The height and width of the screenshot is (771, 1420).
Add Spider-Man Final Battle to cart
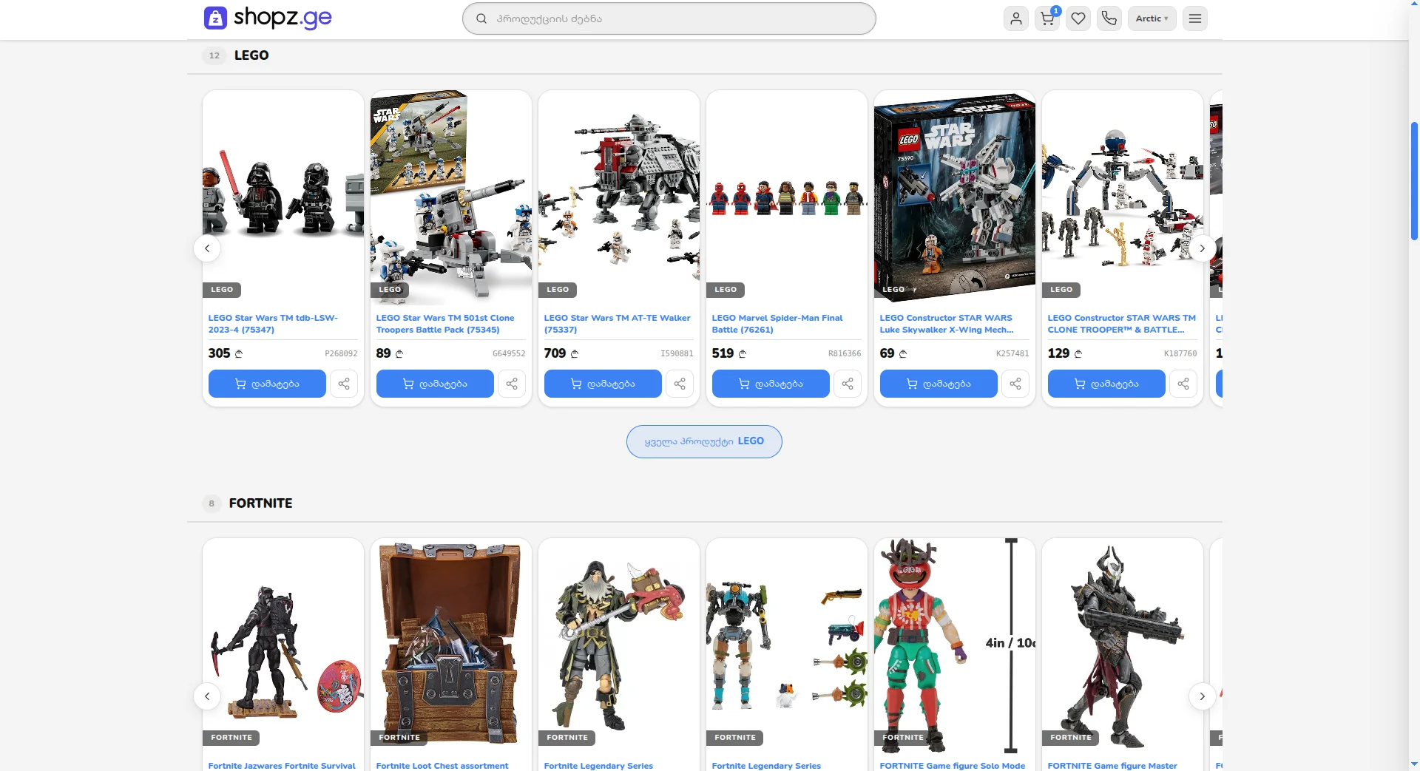tap(771, 384)
